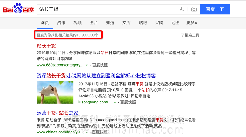This screenshot has width=246, height=137.
Task: Open the 图片 tab
Action: click(x=94, y=23)
